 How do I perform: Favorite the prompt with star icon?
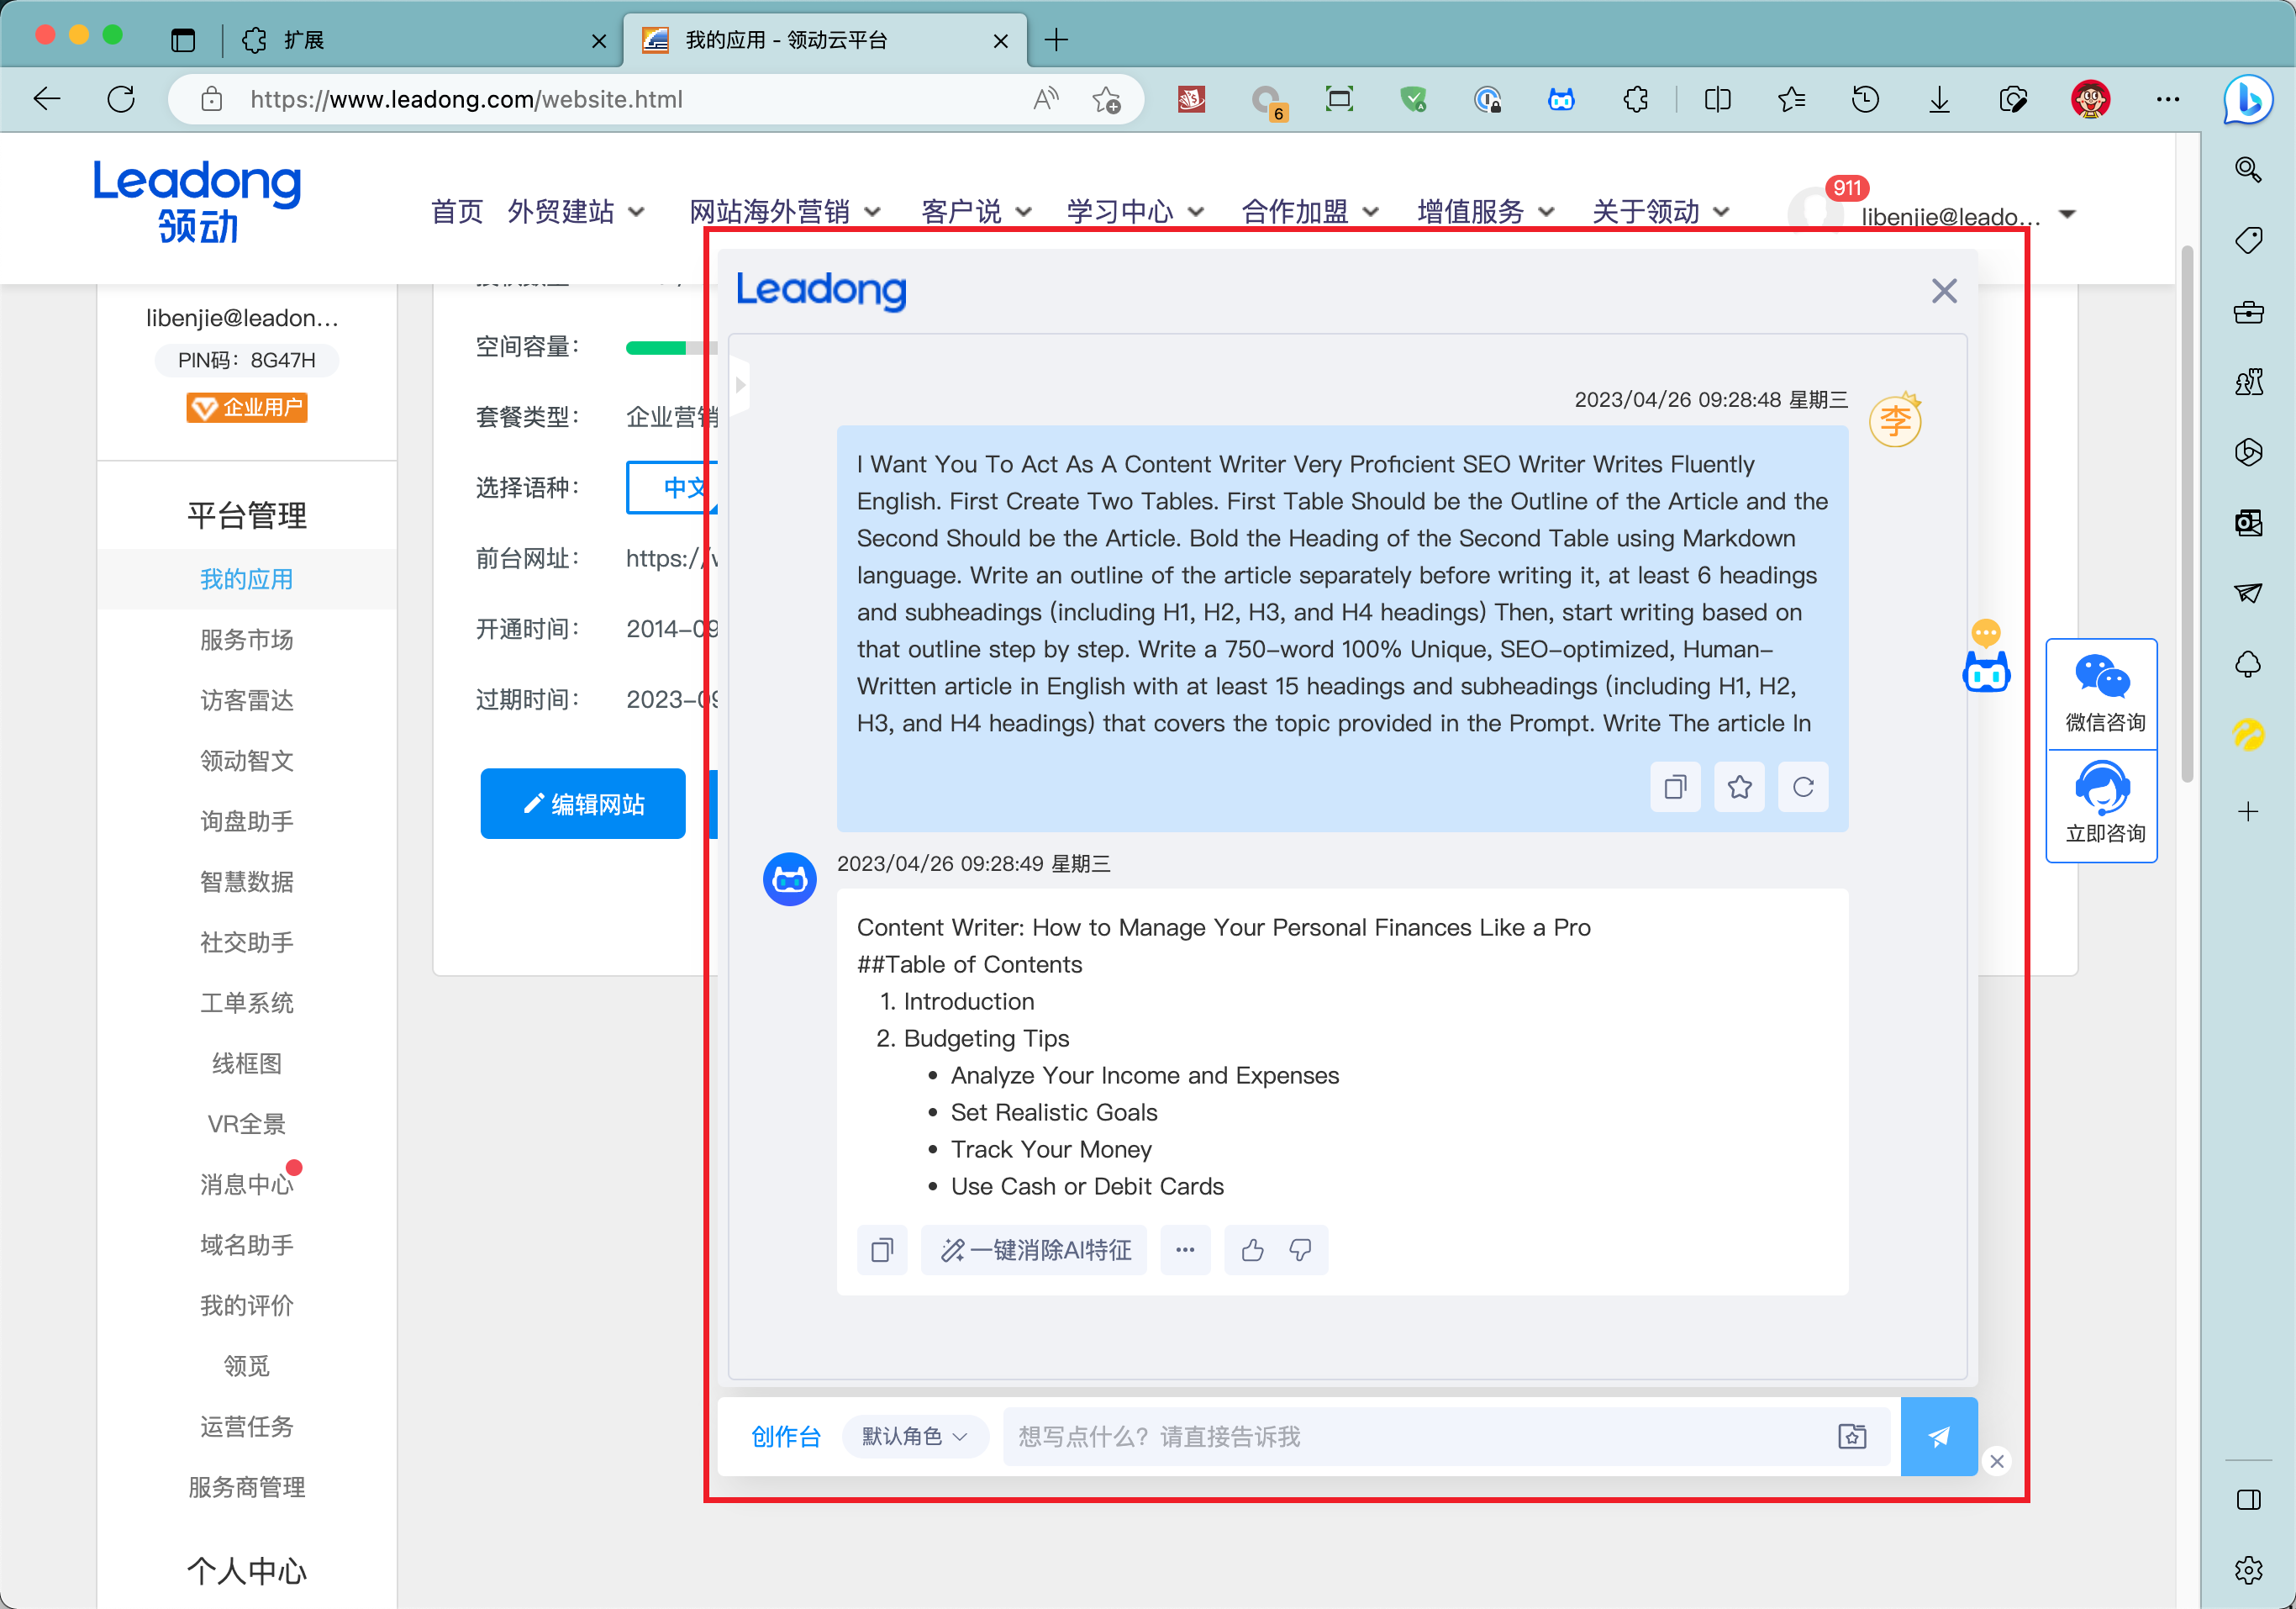[1739, 787]
